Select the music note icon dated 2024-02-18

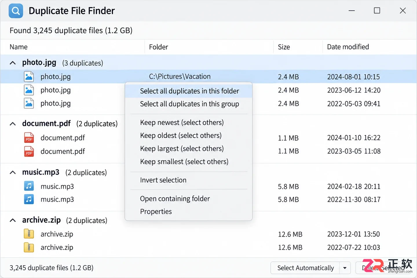[29, 186]
